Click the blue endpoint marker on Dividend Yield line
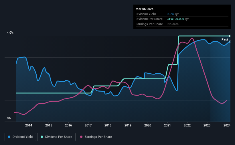The width and height of the screenshot is (235, 145). [230, 42]
